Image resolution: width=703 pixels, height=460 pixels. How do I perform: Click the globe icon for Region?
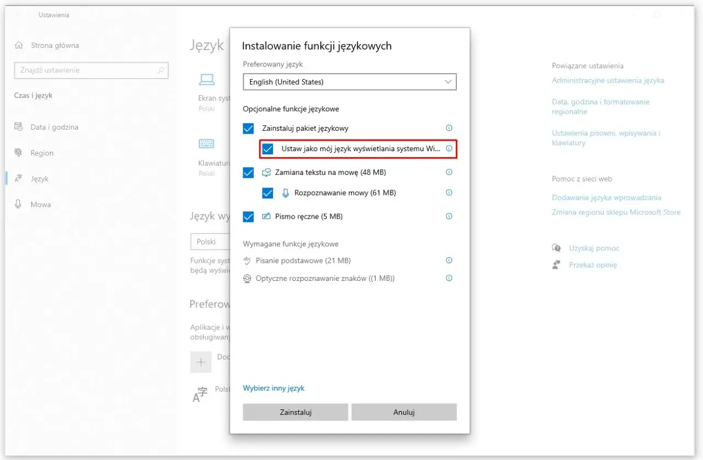pos(19,153)
